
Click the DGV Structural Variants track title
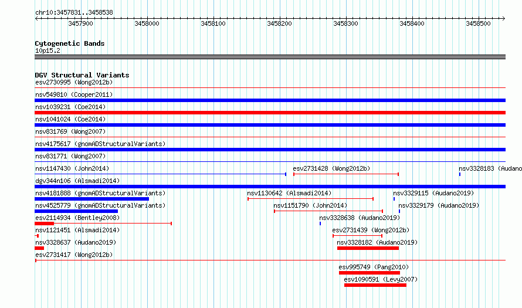click(x=82, y=75)
